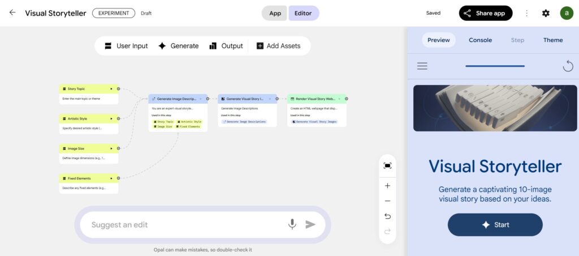Open the settings gear
This screenshot has width=579, height=256.
point(546,13)
